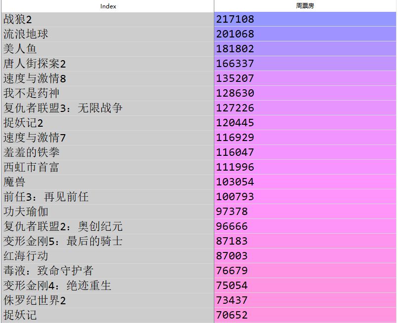Click the Index column header
Viewport: 398px width, 323px height.
108,6
